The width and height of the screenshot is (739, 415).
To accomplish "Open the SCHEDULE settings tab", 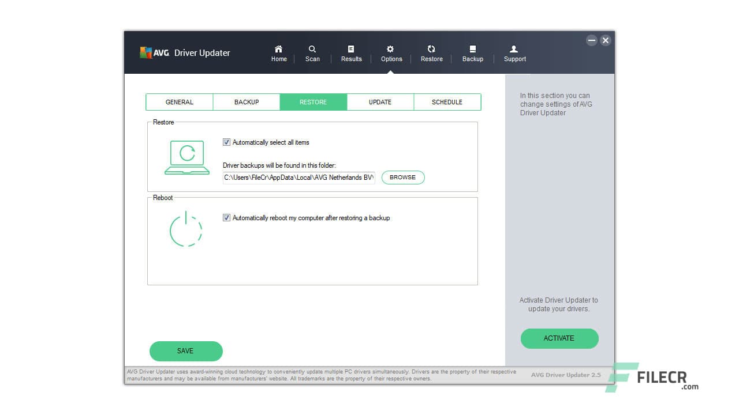I will 447,101.
